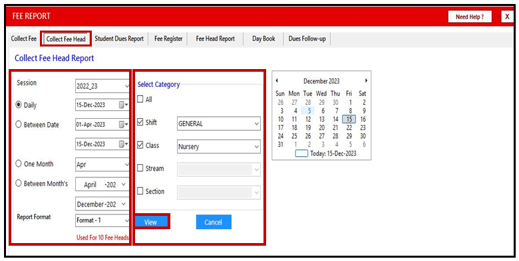This screenshot has width=519, height=261.
Task: Select the Between Month's radio button
Action: point(19,183)
